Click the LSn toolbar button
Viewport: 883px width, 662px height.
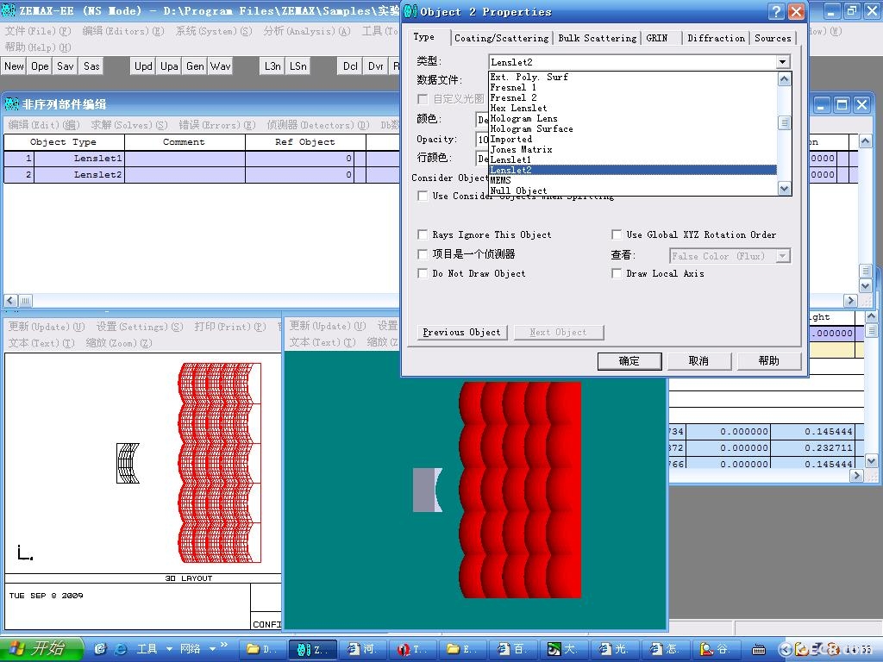(298, 66)
